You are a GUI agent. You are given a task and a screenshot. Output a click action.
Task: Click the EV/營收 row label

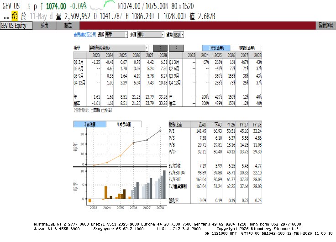click(175, 166)
